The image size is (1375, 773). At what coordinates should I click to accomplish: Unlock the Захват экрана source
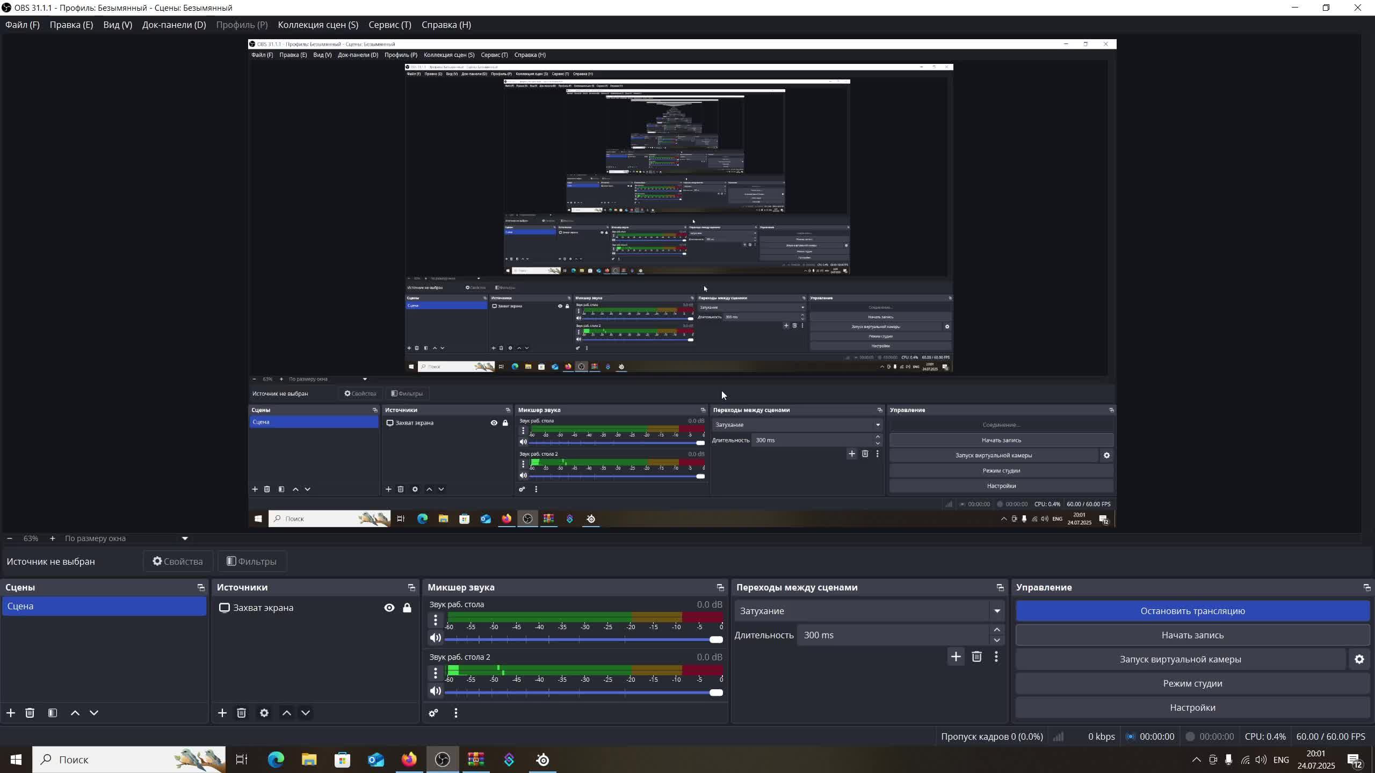coord(407,608)
